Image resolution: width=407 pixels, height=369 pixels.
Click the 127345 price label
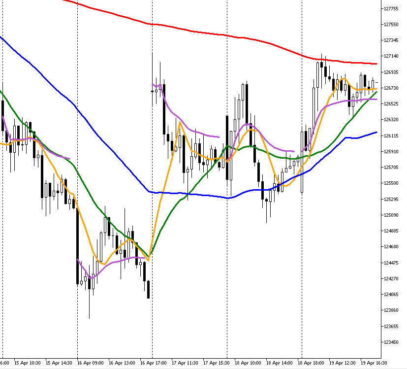pyautogui.click(x=391, y=40)
